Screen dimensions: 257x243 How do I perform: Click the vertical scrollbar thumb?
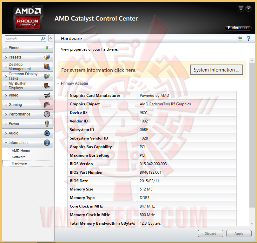[x=252, y=135]
